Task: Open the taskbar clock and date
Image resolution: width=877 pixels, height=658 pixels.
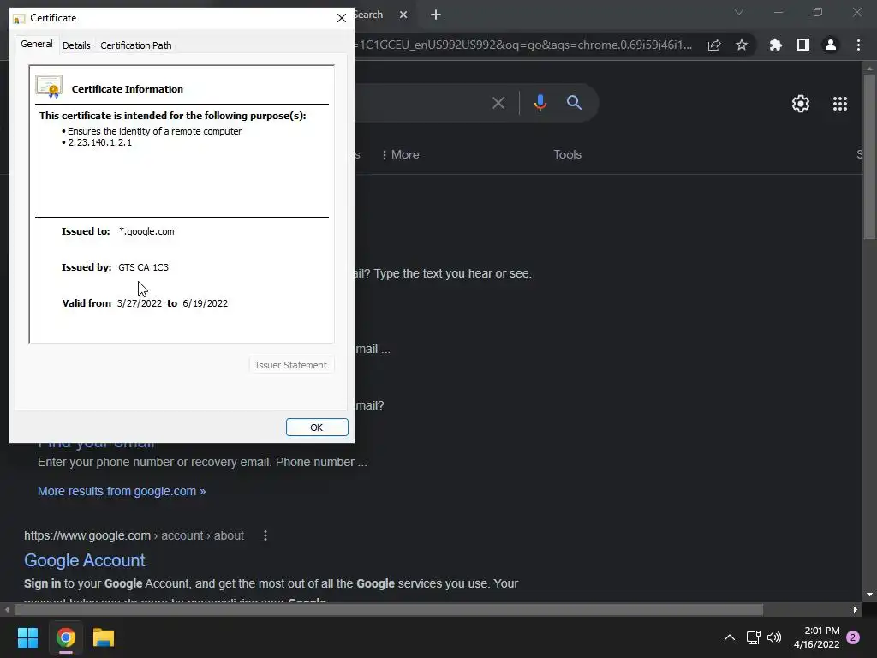Action: pyautogui.click(x=816, y=637)
